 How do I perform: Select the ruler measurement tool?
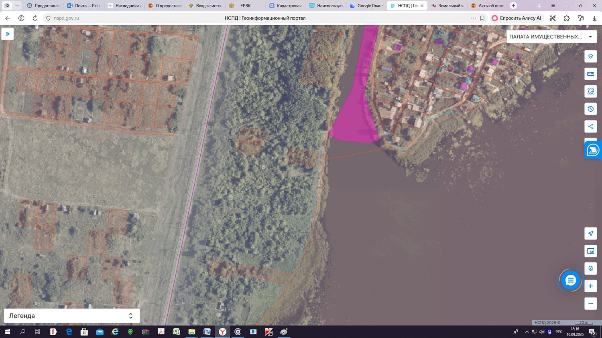[590, 74]
